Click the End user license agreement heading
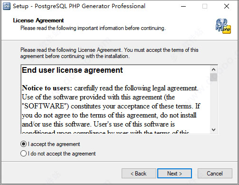This screenshot has height=185, width=239. click(72, 70)
